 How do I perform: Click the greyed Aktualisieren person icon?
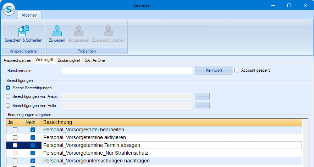[x=79, y=31]
